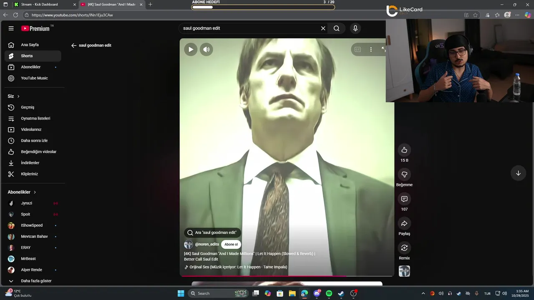Share the short via Paylaş

[x=404, y=224]
